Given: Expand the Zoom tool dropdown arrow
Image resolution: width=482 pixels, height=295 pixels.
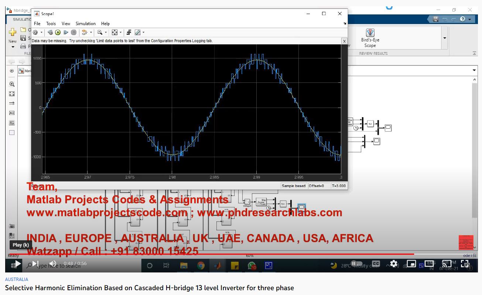Looking at the screenshot, I should point(106,33).
